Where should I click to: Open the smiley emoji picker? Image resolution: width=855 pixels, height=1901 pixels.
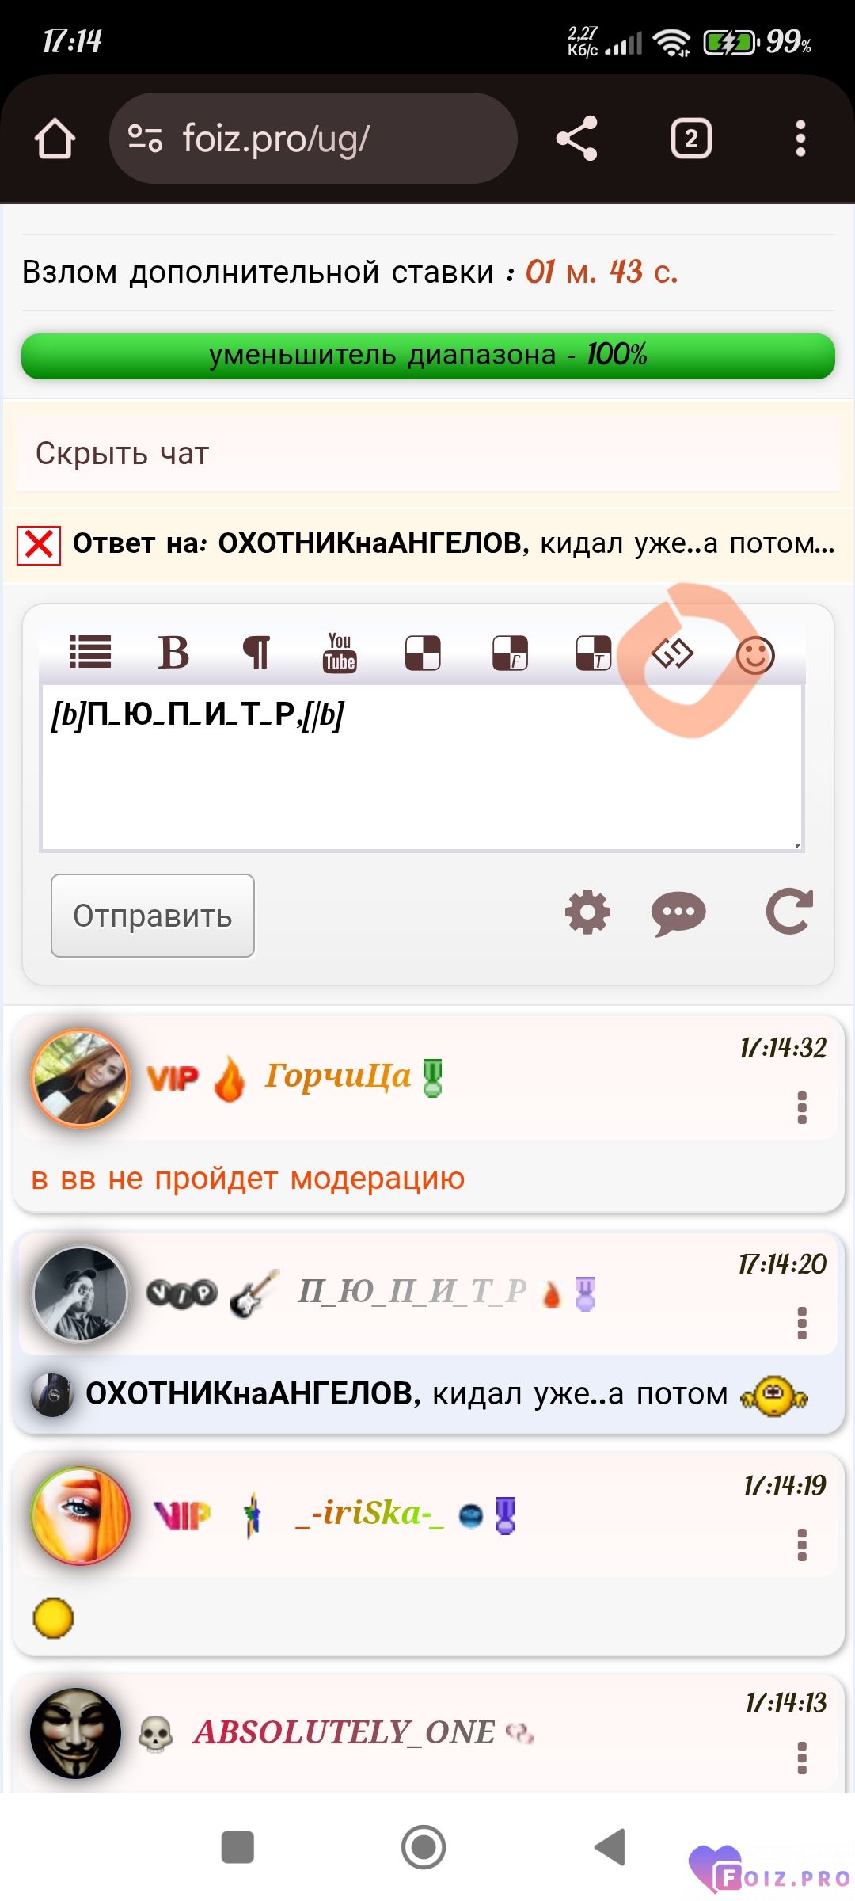[x=755, y=655]
